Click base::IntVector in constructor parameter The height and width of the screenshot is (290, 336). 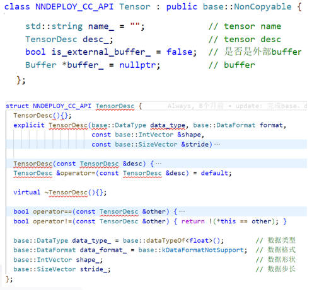pyautogui.click(x=144, y=135)
